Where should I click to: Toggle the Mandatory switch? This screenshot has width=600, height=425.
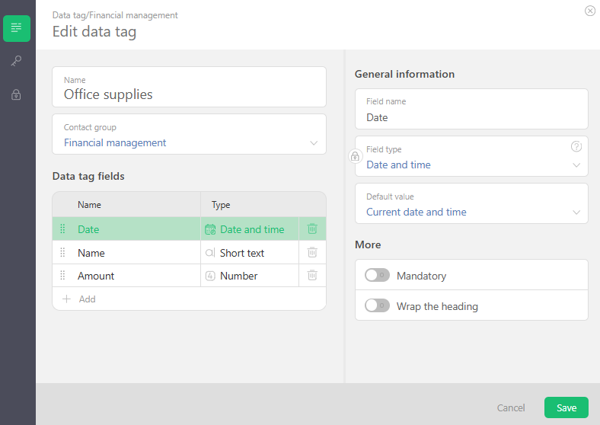[x=377, y=275]
